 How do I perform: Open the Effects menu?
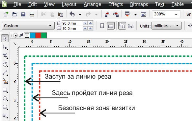tap(116, 4)
